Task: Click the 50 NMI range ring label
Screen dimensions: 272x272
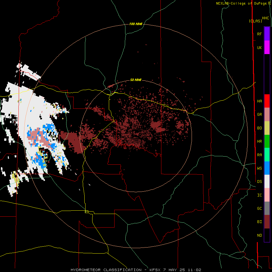Action: point(136,80)
